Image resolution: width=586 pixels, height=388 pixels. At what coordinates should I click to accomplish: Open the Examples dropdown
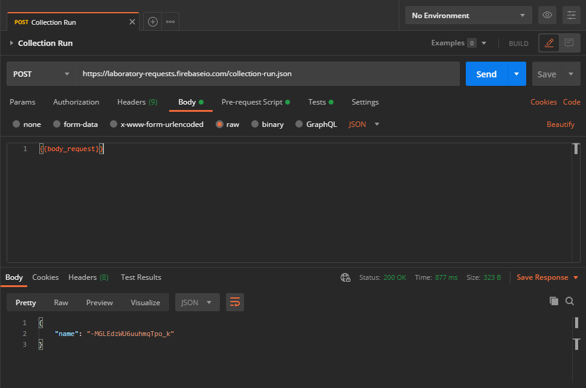point(459,43)
